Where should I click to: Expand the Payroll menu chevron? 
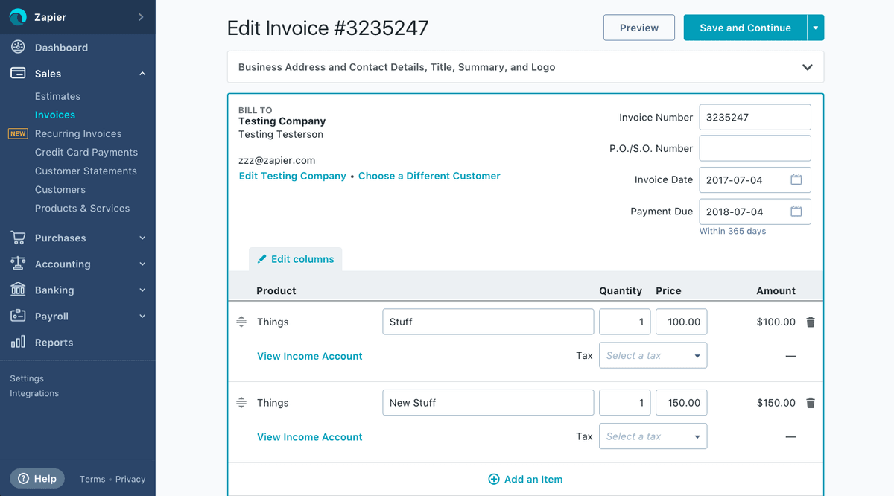point(142,317)
